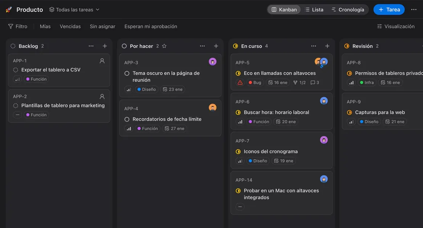Click the assignee avatar on APP-6
The image size is (423, 228).
[x=324, y=101]
